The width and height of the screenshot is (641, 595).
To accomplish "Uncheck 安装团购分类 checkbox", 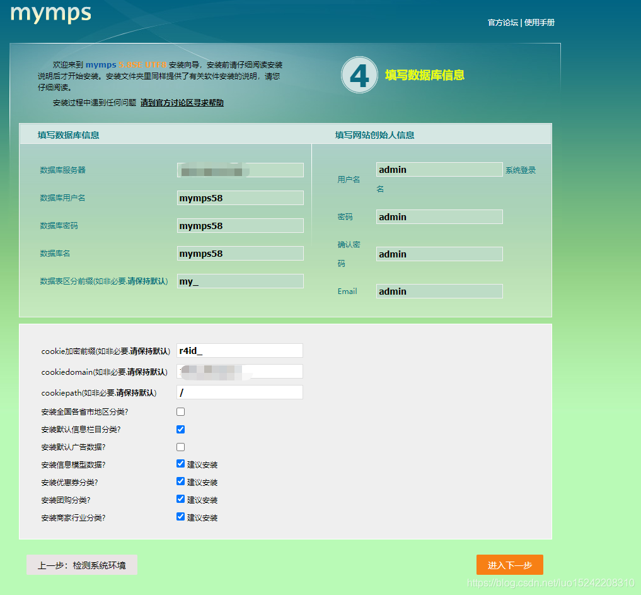I will pyautogui.click(x=181, y=498).
